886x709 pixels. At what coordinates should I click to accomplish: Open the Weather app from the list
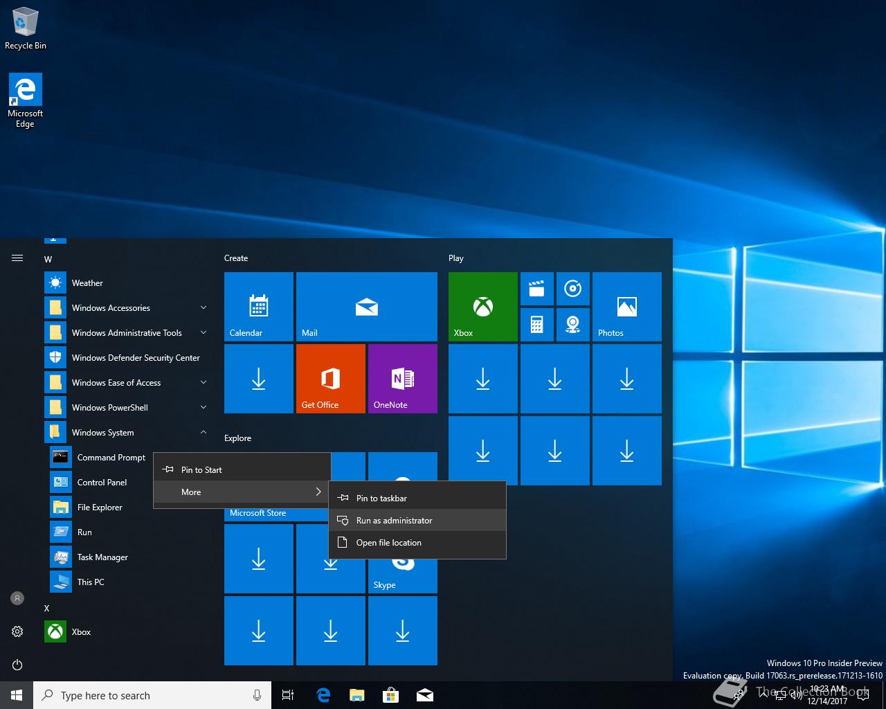coord(127,283)
